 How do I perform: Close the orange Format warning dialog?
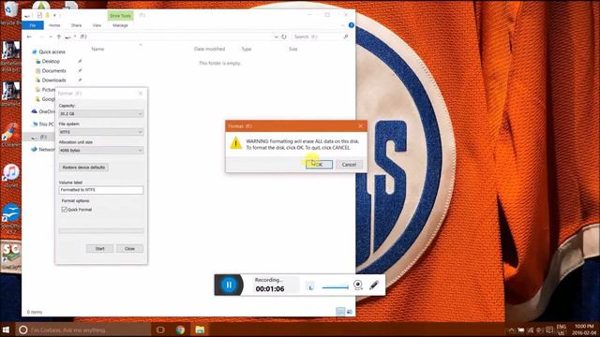[x=360, y=125]
